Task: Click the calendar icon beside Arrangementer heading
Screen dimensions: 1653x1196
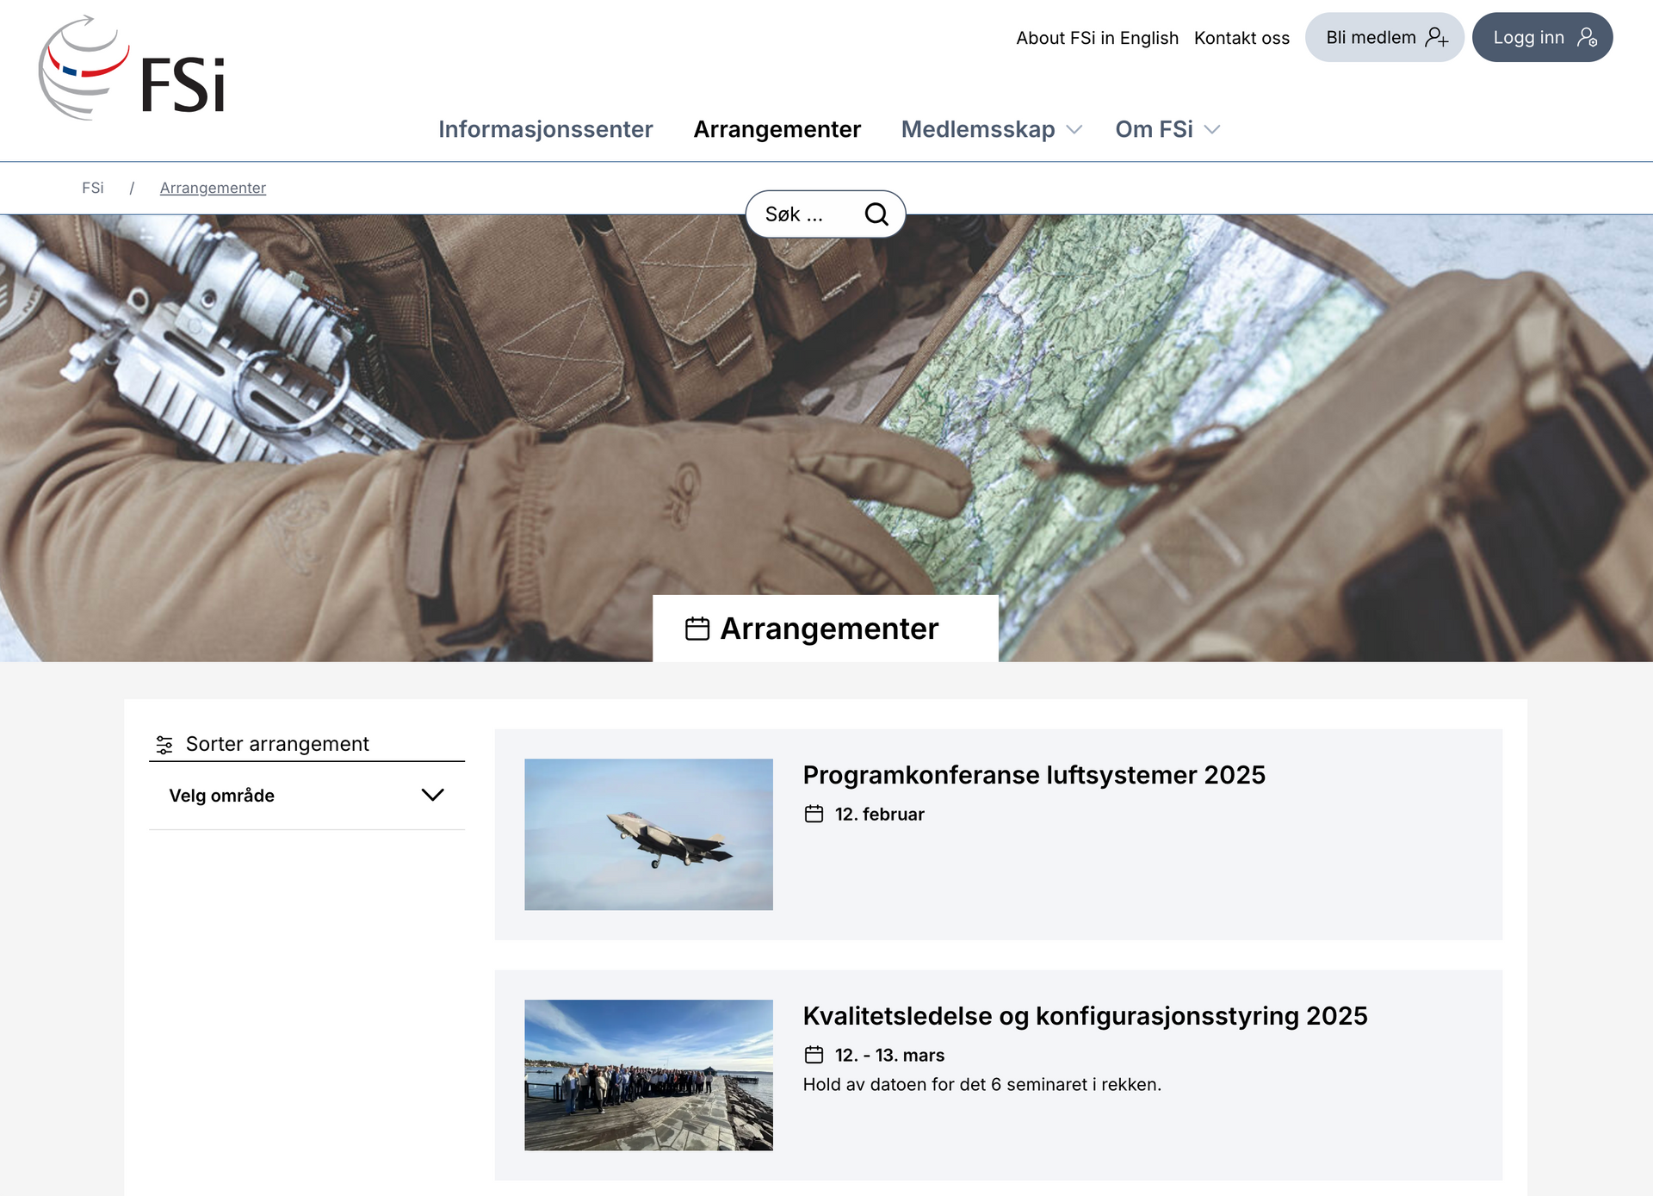Action: click(696, 629)
